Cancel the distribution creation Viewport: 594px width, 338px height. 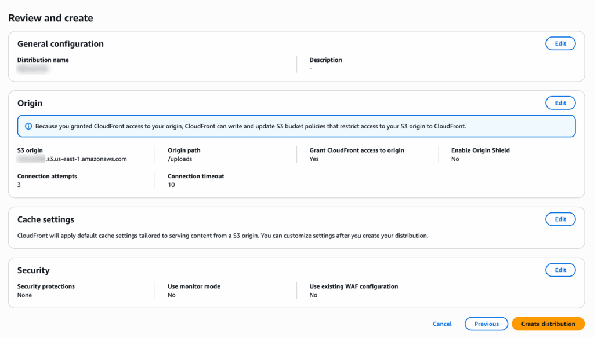pos(442,324)
